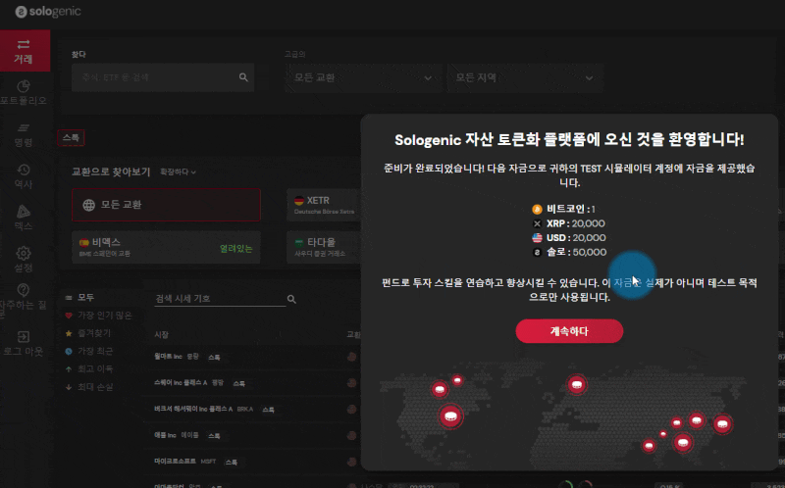The height and width of the screenshot is (488, 785).
Task: Click the 솔로 token icon in dialog
Action: 537,252
